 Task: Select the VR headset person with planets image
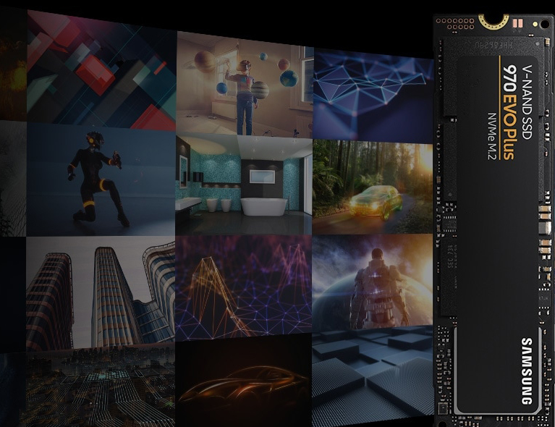(245, 85)
